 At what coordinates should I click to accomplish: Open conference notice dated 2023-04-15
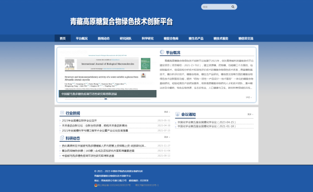tap(207, 122)
